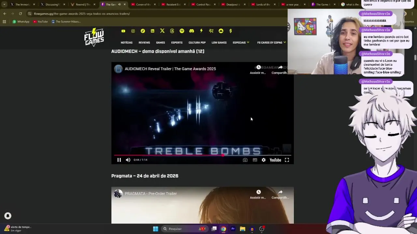Open the Discord social icon
The image size is (417, 234).
(192, 31)
